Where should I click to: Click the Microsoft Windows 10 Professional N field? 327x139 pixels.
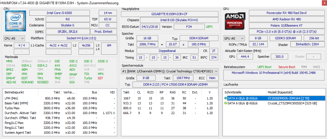(273, 75)
